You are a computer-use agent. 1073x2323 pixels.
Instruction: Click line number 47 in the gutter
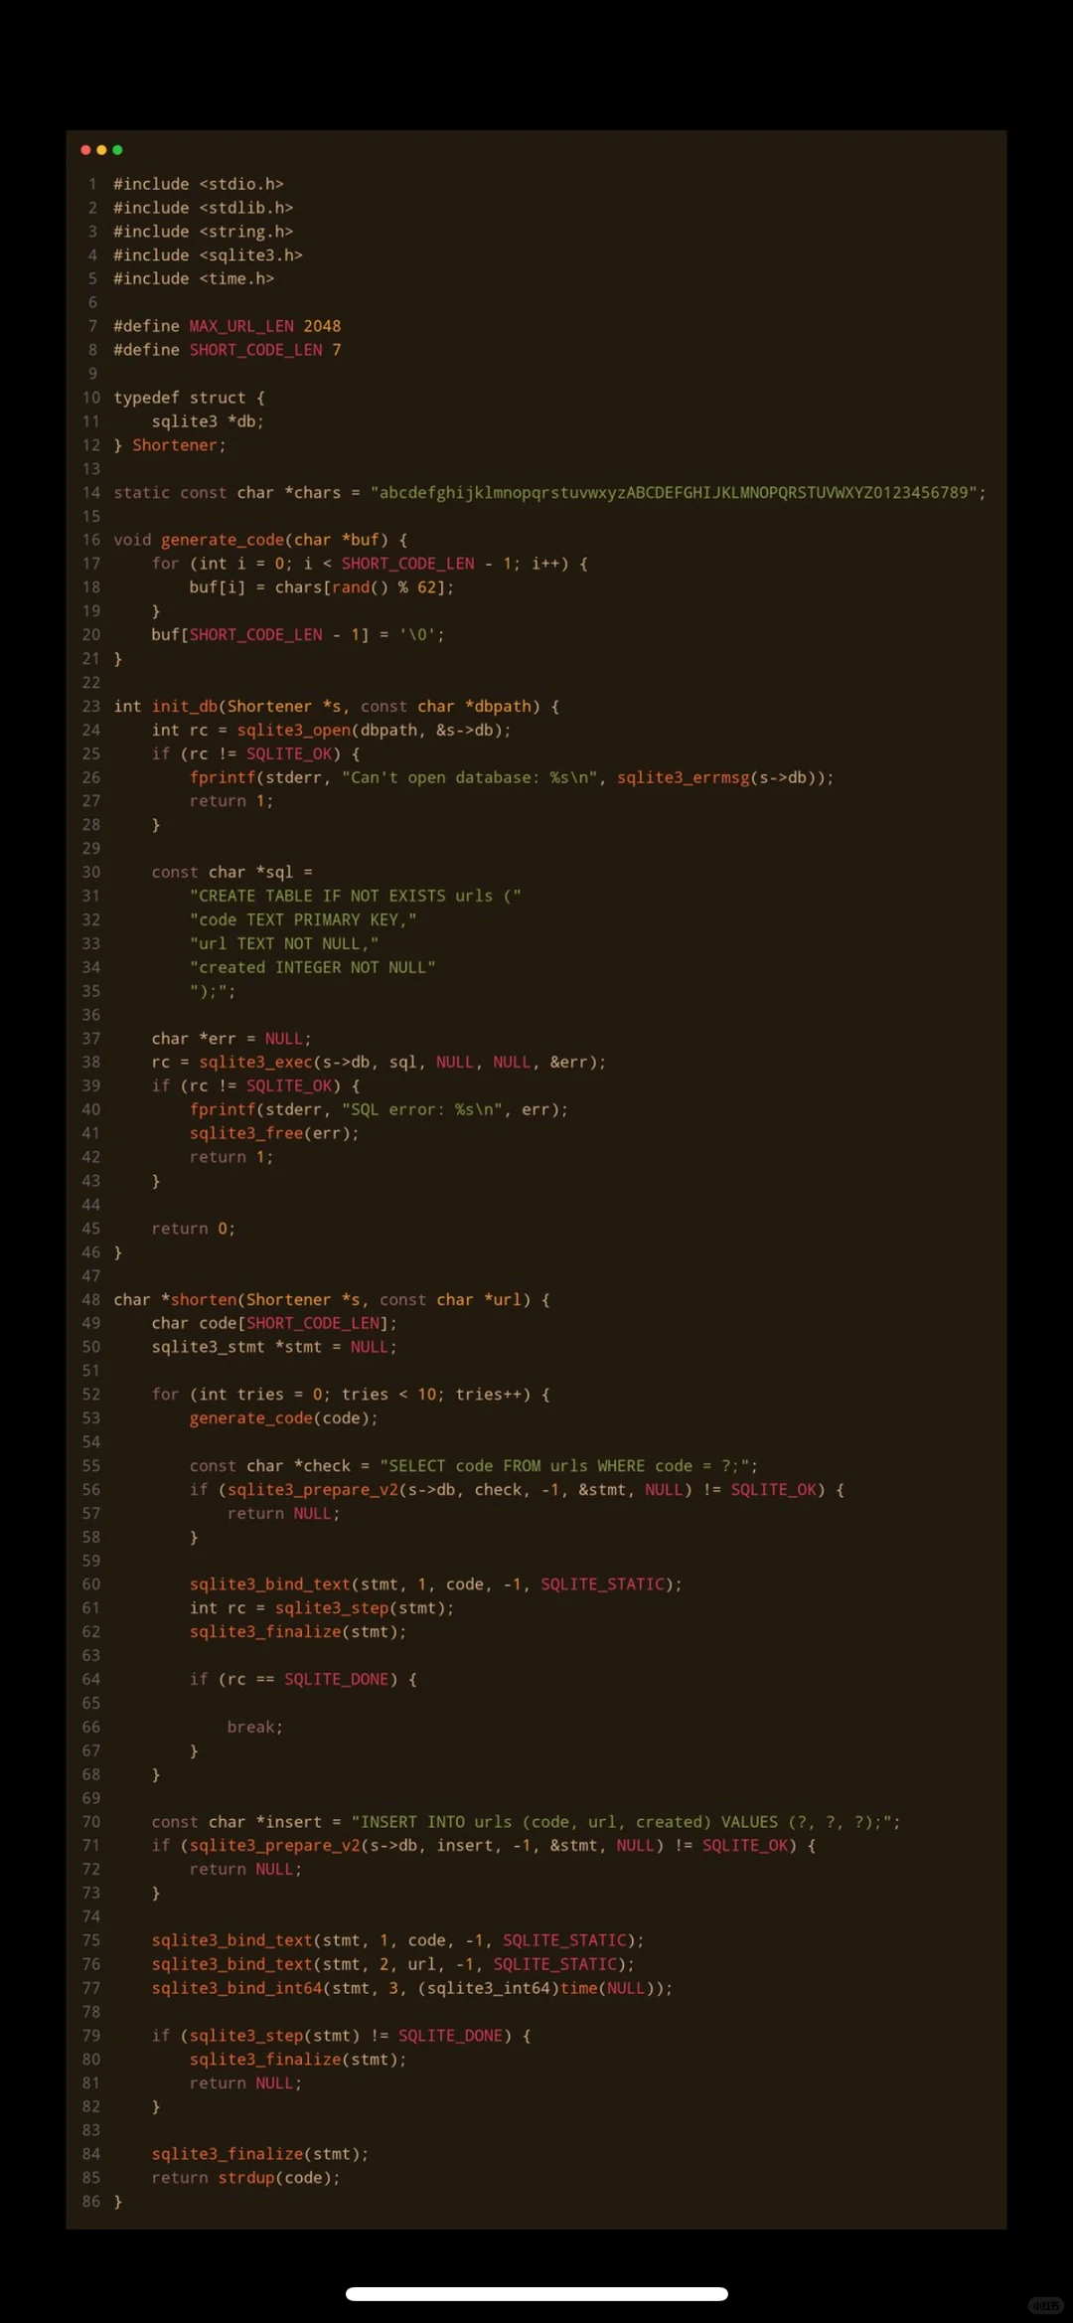click(x=91, y=1276)
